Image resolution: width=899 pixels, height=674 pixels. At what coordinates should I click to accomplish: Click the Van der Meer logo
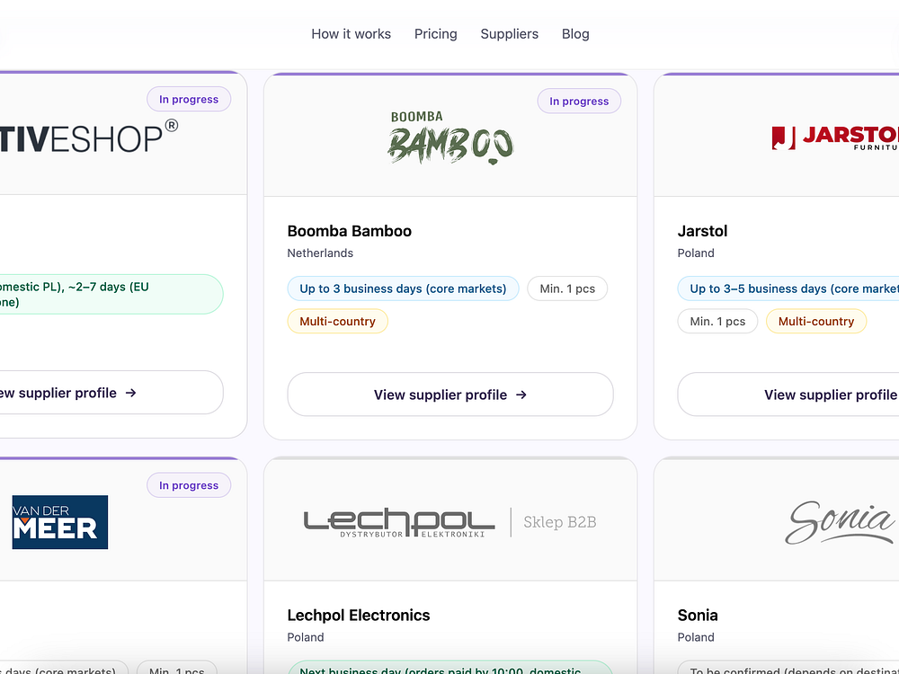tap(59, 522)
